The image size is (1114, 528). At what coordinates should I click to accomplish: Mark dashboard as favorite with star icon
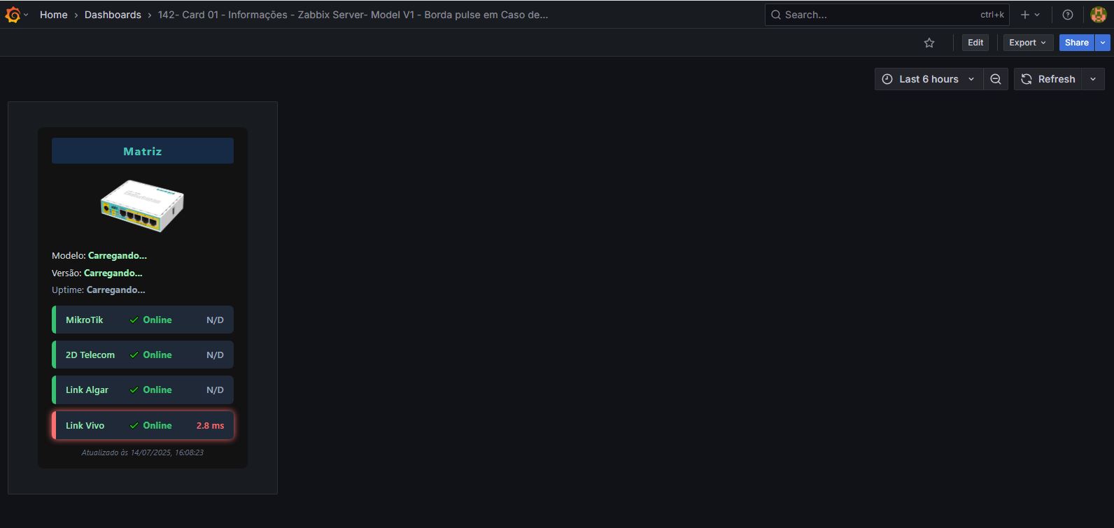pos(929,43)
